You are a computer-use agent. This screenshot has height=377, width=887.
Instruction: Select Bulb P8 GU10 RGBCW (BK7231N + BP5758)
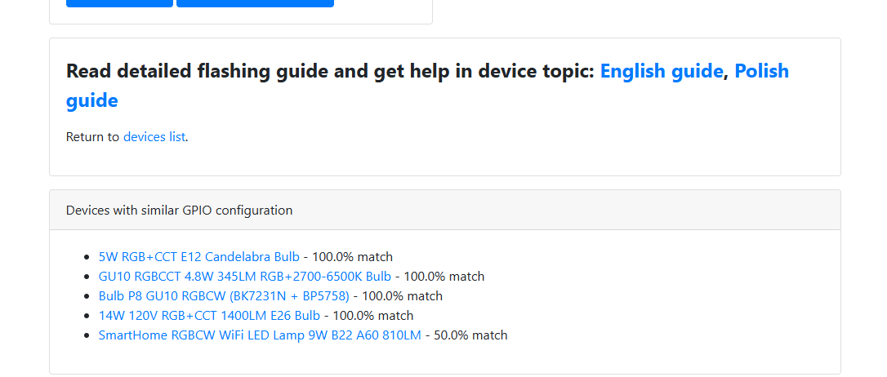[x=224, y=295]
